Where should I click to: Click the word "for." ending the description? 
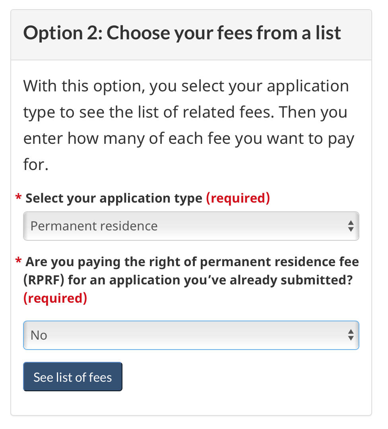pos(36,165)
